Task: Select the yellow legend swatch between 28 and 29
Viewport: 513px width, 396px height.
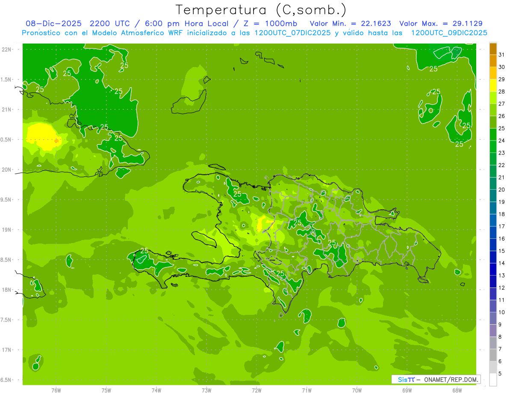Action: (493, 85)
